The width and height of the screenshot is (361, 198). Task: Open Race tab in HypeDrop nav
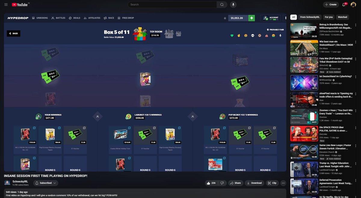click(109, 18)
